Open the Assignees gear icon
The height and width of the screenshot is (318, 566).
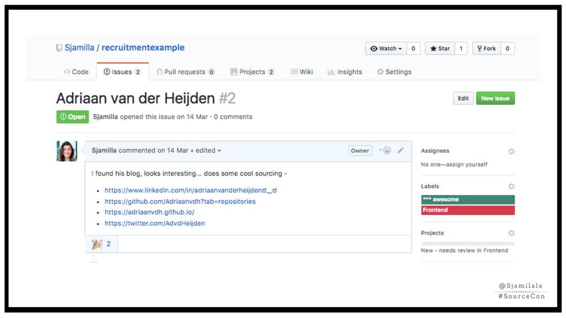click(511, 151)
